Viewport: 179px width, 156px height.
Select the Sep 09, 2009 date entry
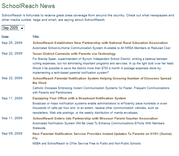coord(12,134)
